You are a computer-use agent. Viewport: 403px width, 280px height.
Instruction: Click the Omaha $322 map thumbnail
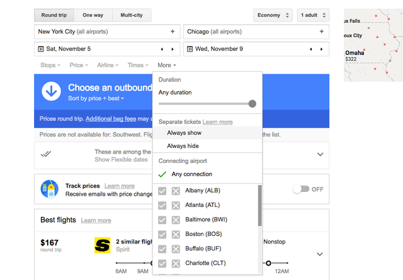tap(373, 45)
